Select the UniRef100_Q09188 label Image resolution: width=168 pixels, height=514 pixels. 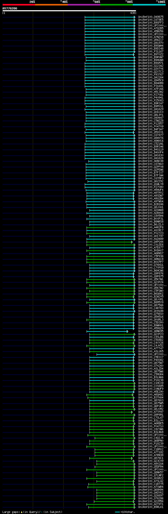coord(151,311)
